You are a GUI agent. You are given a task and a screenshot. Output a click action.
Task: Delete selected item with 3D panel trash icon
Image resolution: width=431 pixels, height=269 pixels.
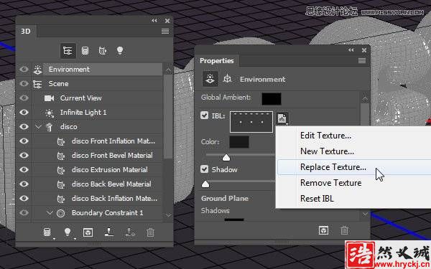click(x=150, y=232)
